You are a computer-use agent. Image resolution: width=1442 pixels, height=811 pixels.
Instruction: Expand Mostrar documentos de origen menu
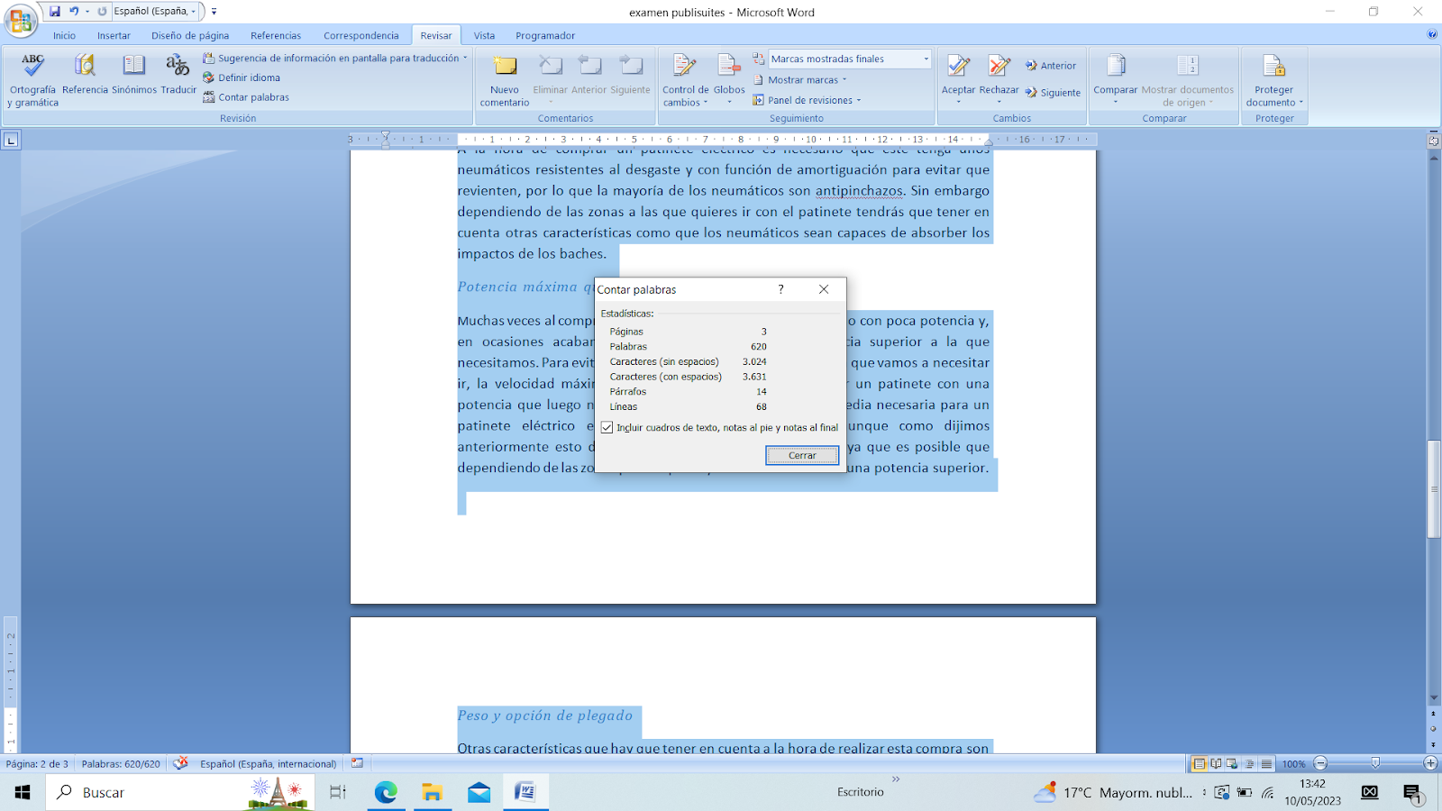(x=1187, y=79)
